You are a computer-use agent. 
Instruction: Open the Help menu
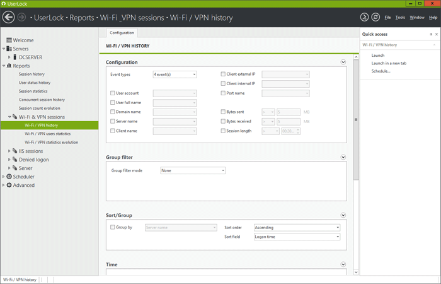(x=433, y=18)
